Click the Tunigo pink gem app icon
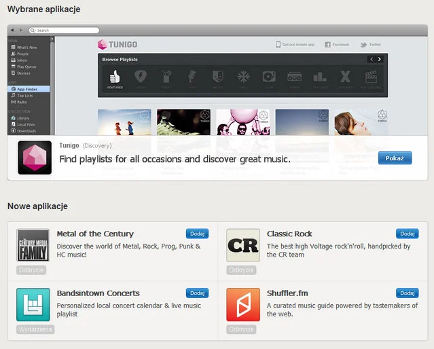 (x=35, y=158)
